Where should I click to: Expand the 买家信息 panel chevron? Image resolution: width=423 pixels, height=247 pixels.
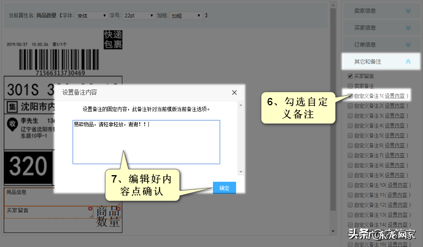(408, 27)
